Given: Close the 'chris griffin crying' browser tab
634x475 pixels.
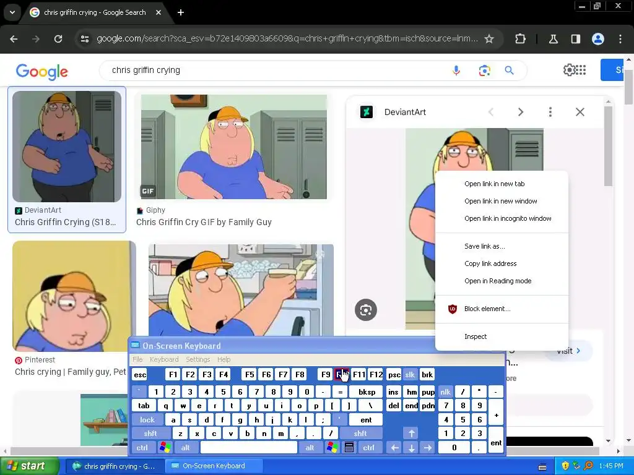Looking at the screenshot, I should pos(158,12).
